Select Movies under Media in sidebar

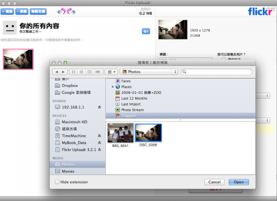(x=78, y=171)
